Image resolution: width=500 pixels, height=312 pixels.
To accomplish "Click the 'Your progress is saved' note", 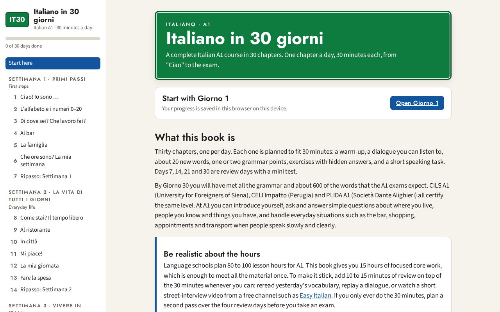I will click(x=225, y=108).
